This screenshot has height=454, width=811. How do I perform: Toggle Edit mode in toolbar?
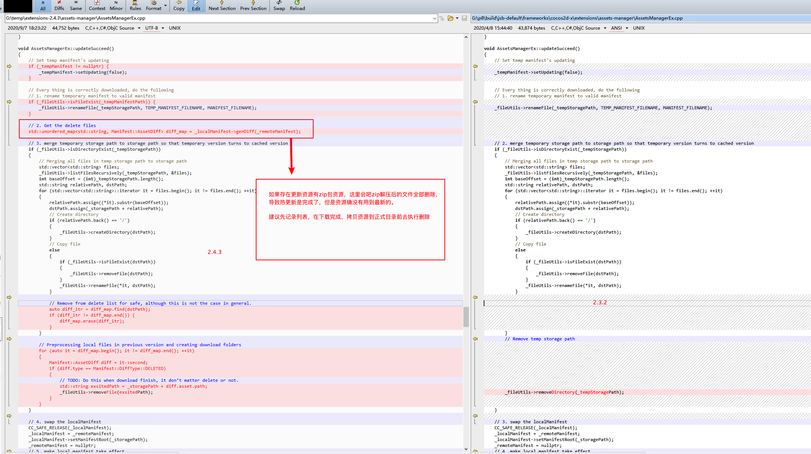coord(196,6)
